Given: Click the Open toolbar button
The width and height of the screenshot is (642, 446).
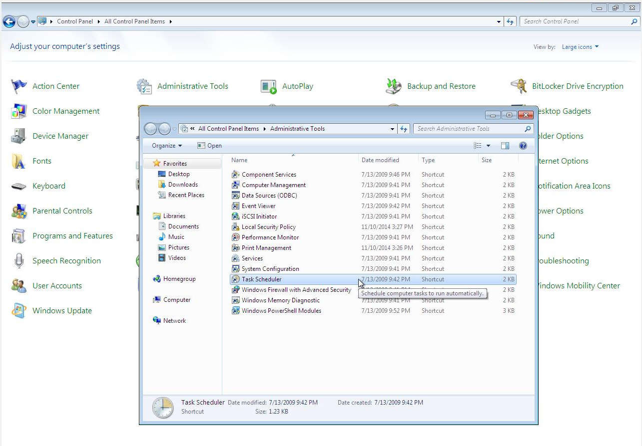Looking at the screenshot, I should 209,146.
